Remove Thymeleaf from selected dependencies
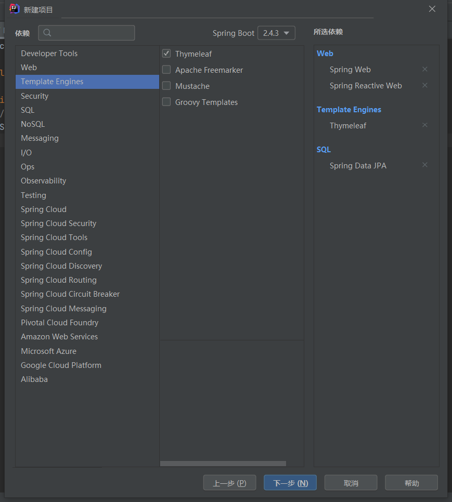452x502 pixels. (x=425, y=125)
